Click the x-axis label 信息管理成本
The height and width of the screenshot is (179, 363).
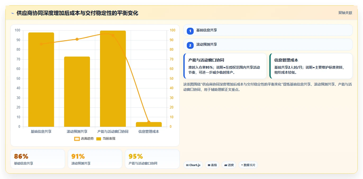[149, 131]
